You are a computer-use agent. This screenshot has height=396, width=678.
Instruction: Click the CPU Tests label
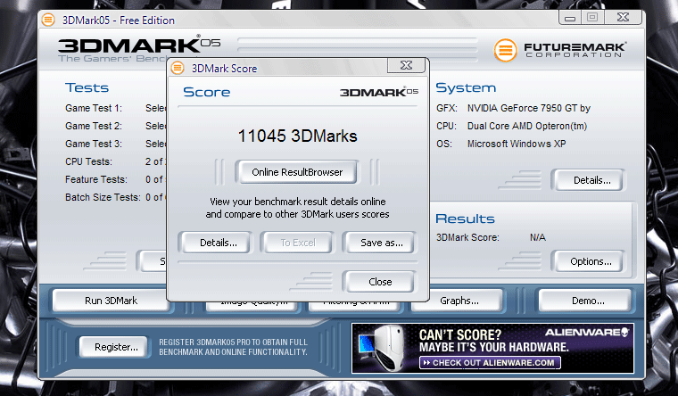88,161
